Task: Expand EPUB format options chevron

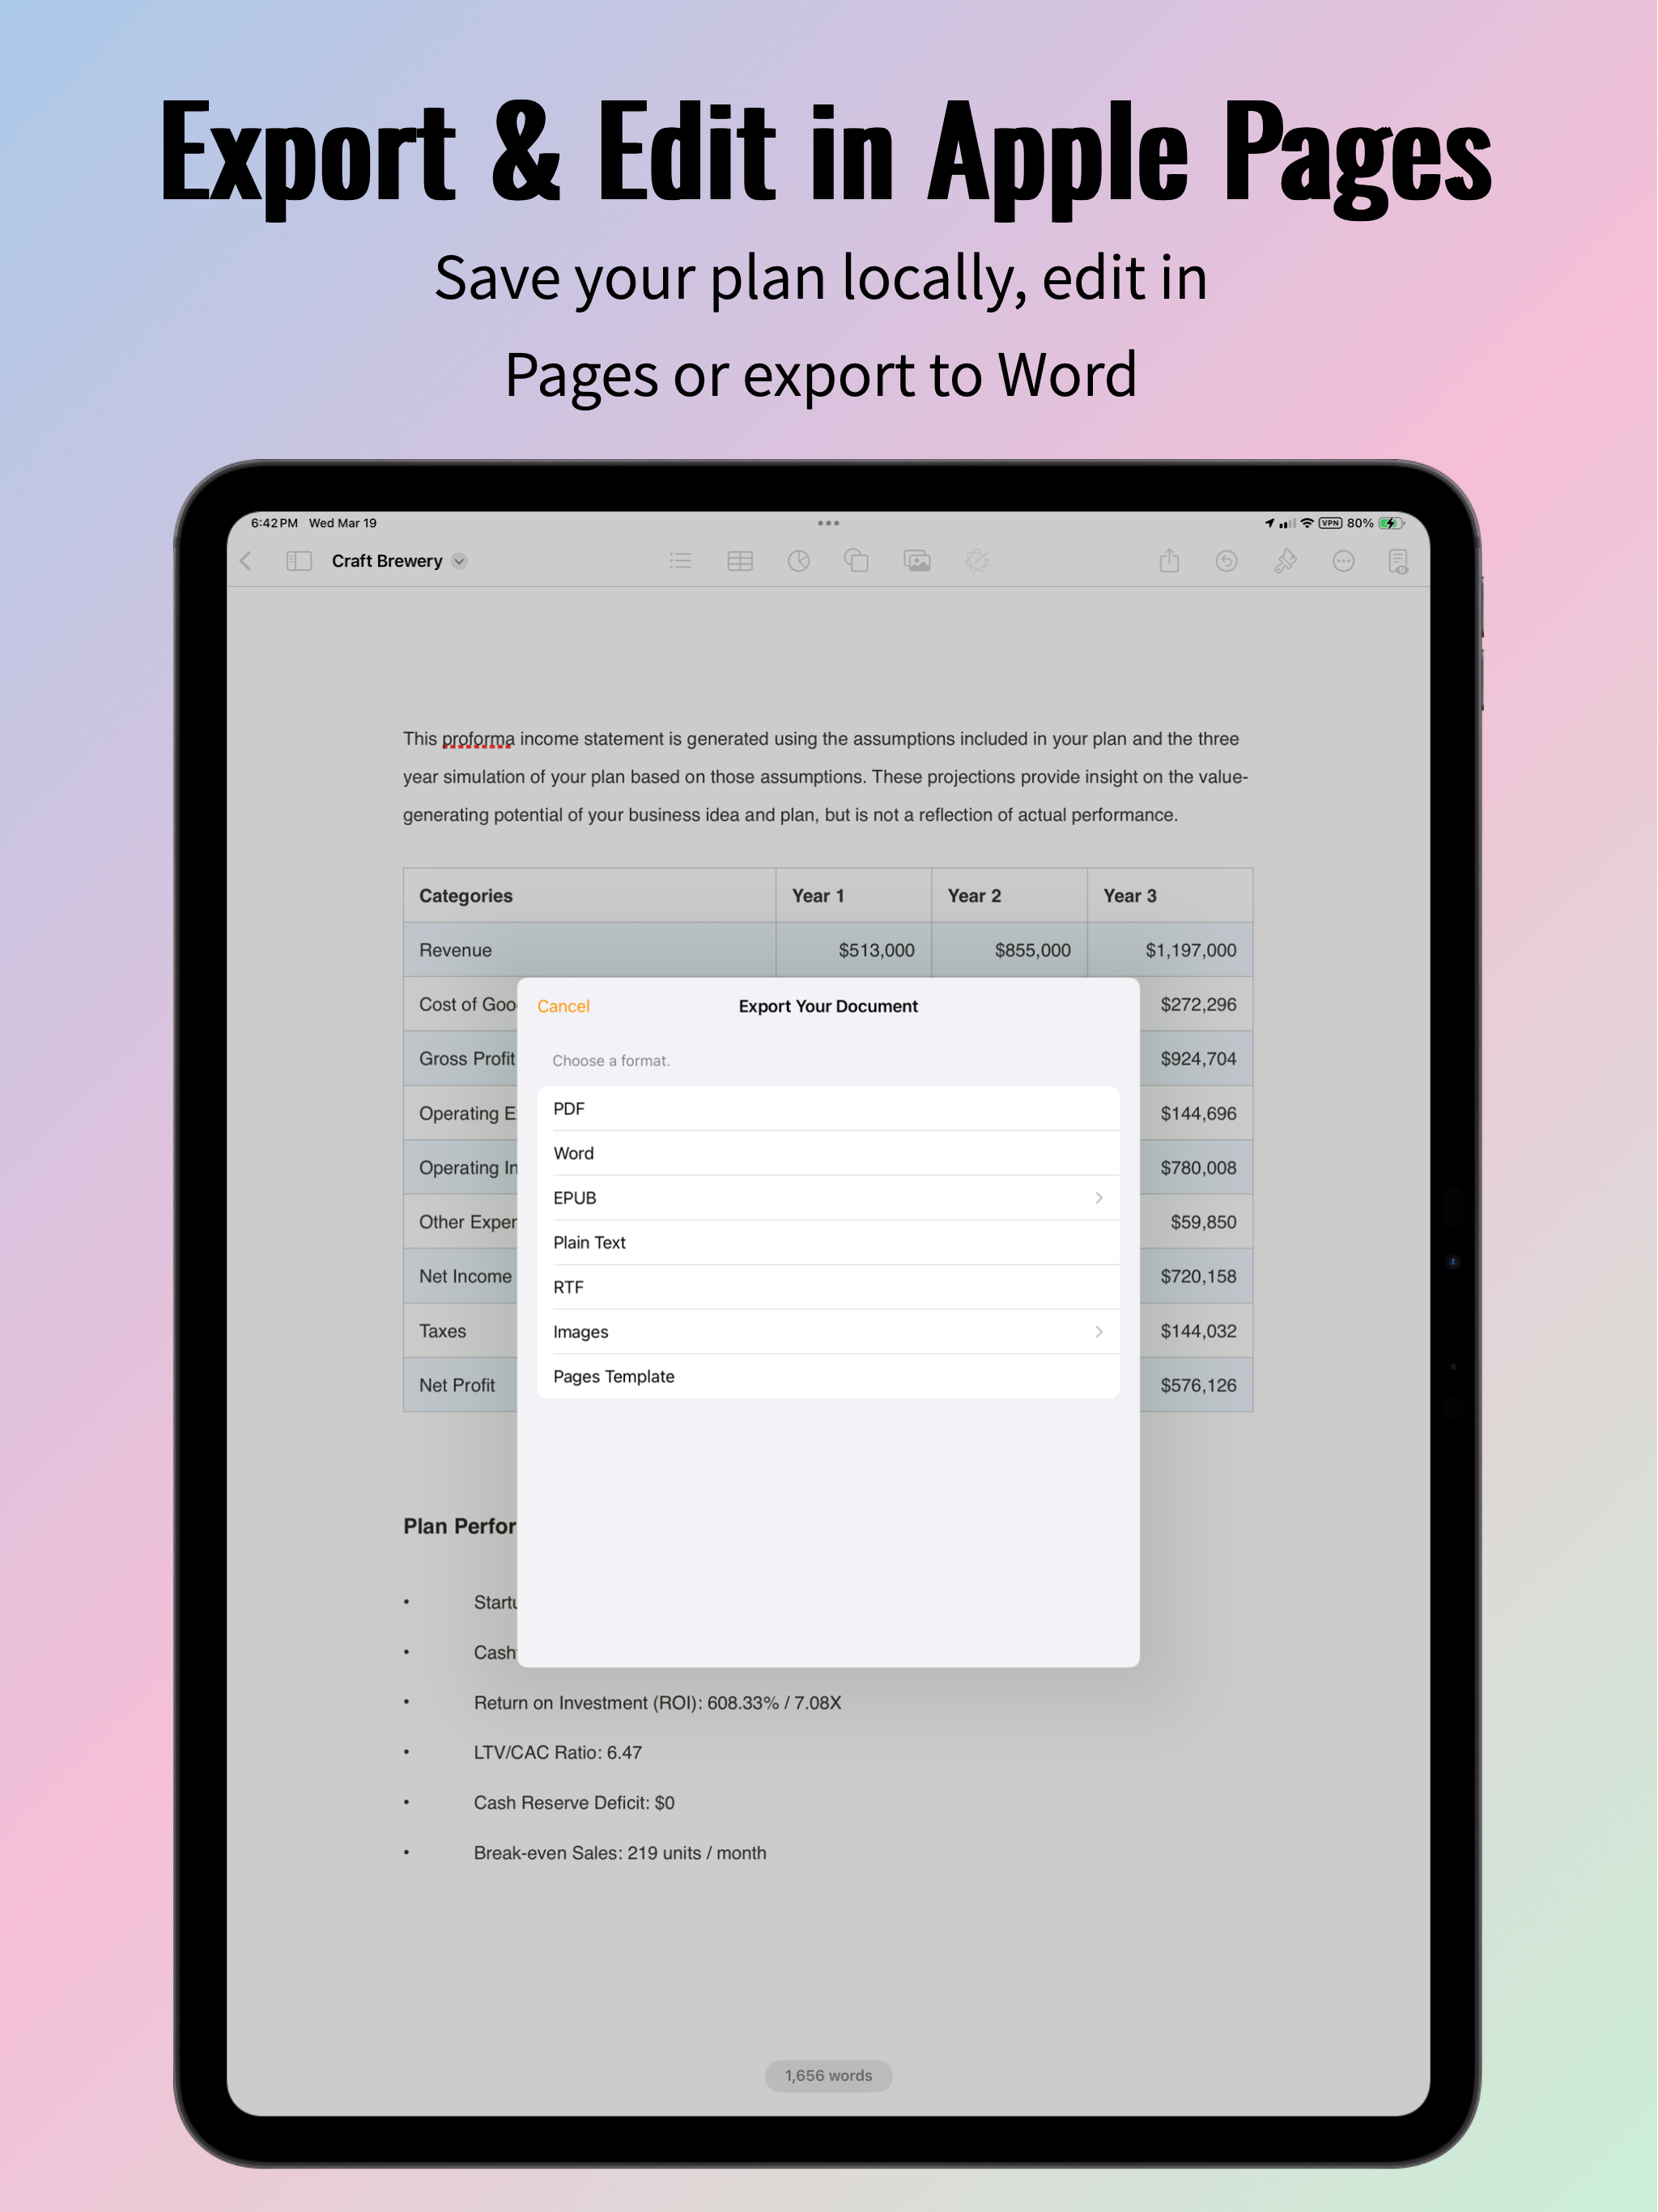Action: (1099, 1198)
